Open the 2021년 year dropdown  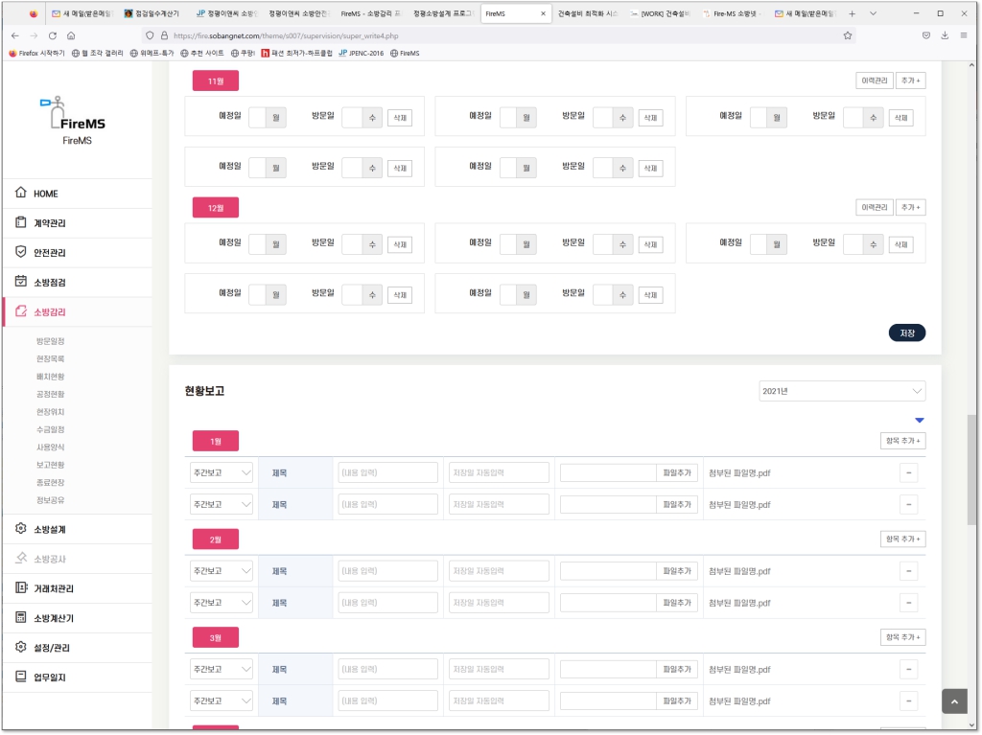click(841, 391)
